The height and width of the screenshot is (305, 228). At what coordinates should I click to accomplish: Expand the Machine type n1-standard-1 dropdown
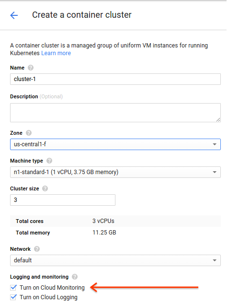pos(115,172)
